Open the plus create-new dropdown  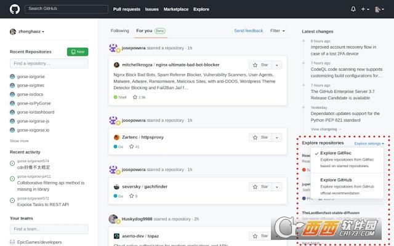(365, 9)
